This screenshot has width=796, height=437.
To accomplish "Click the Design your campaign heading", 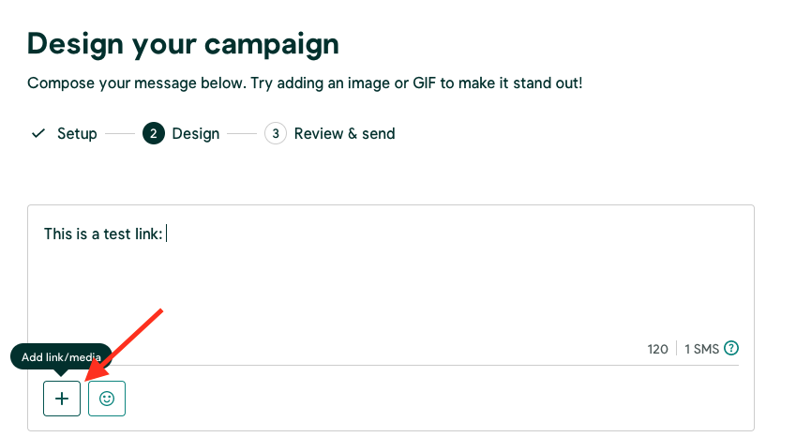I will click(183, 44).
